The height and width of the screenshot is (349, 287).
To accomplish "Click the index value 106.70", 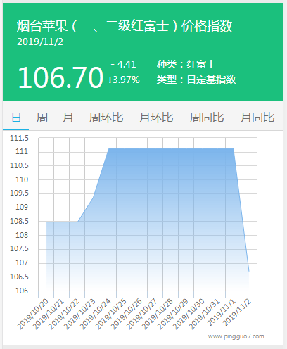I will [60, 77].
